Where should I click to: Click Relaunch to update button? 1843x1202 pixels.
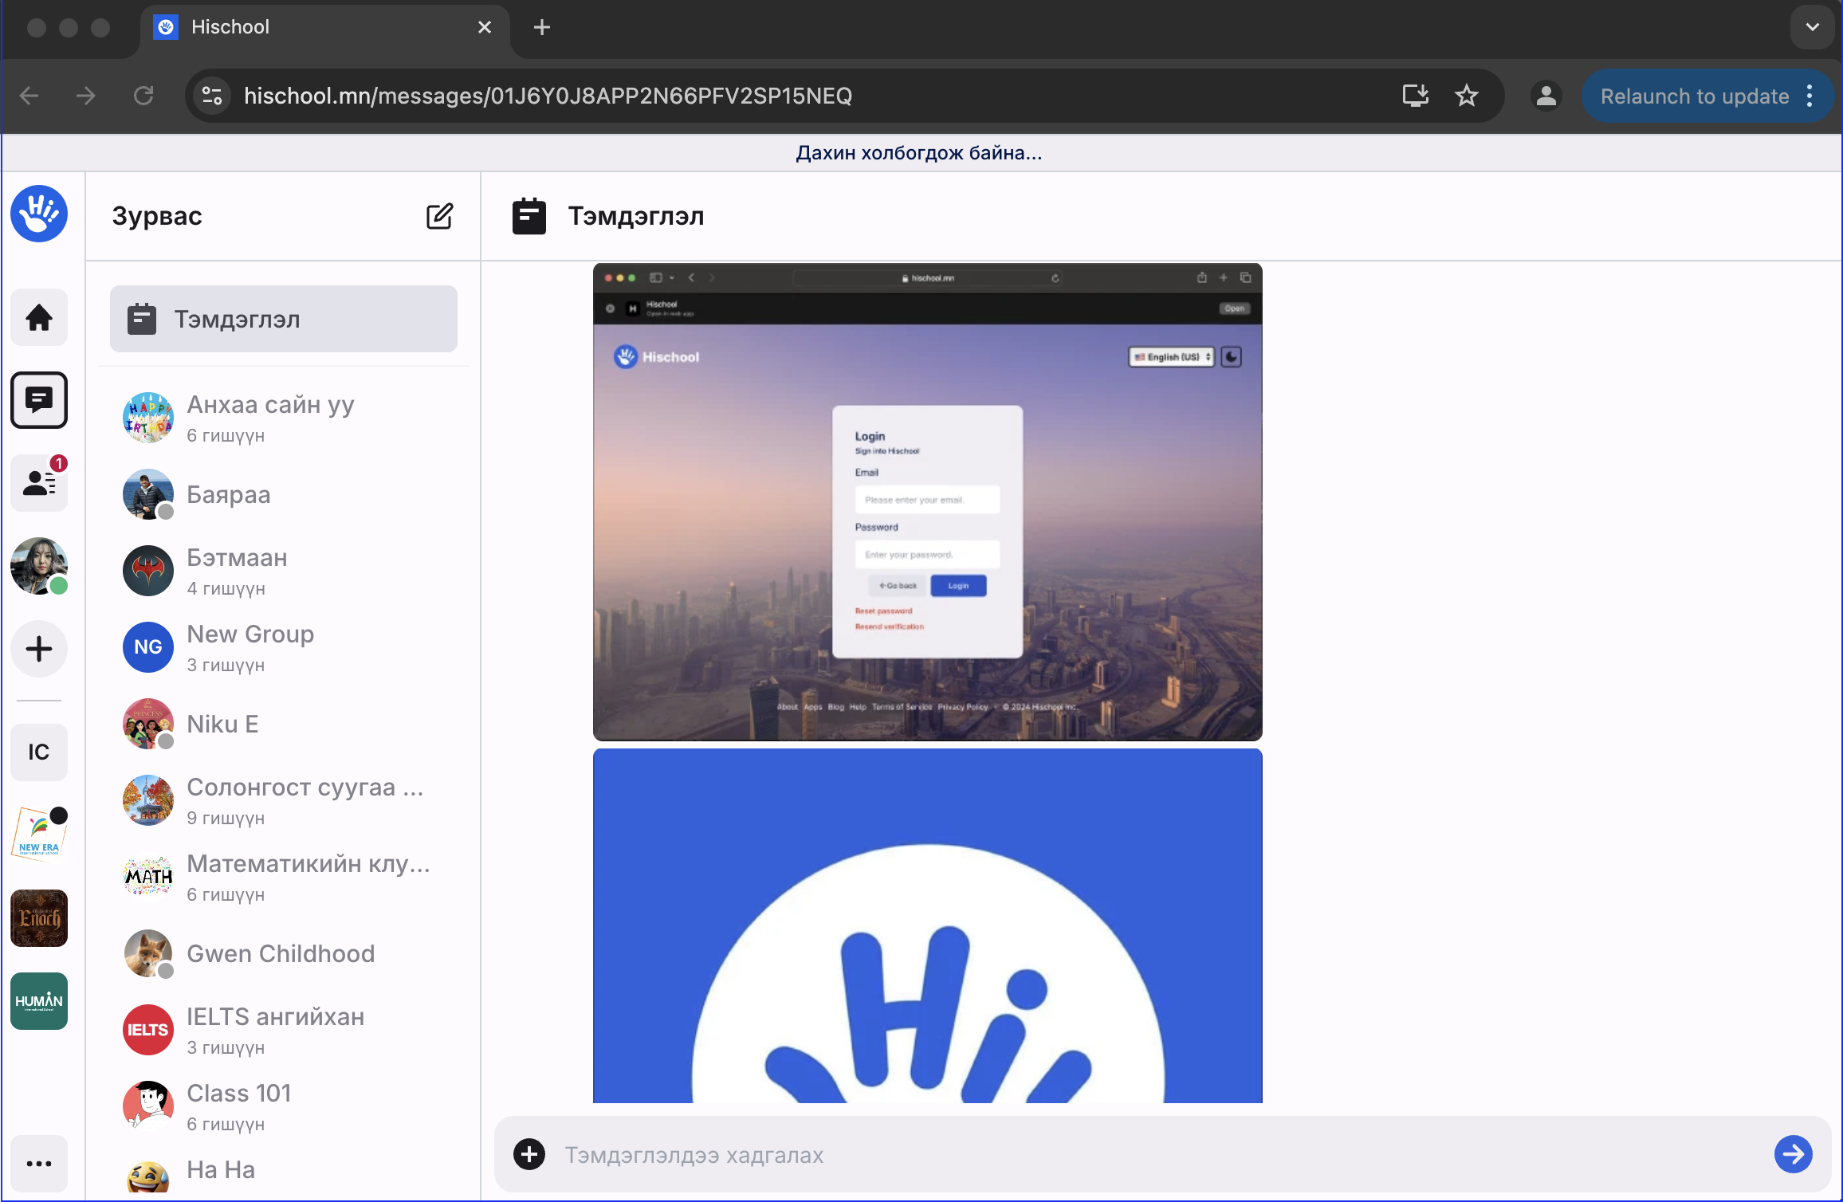tap(1694, 96)
